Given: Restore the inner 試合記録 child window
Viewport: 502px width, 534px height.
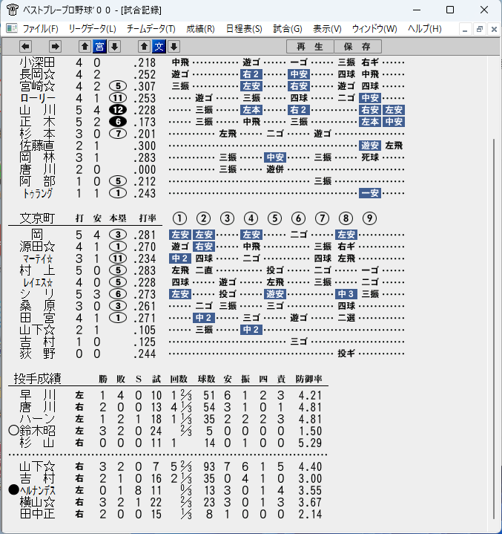Looking at the screenshot, I should (x=480, y=29).
